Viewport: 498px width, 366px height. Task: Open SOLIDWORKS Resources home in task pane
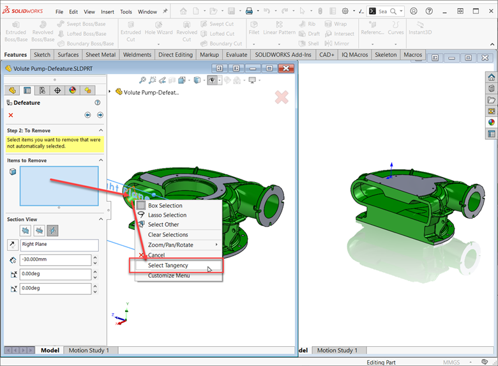[492, 77]
